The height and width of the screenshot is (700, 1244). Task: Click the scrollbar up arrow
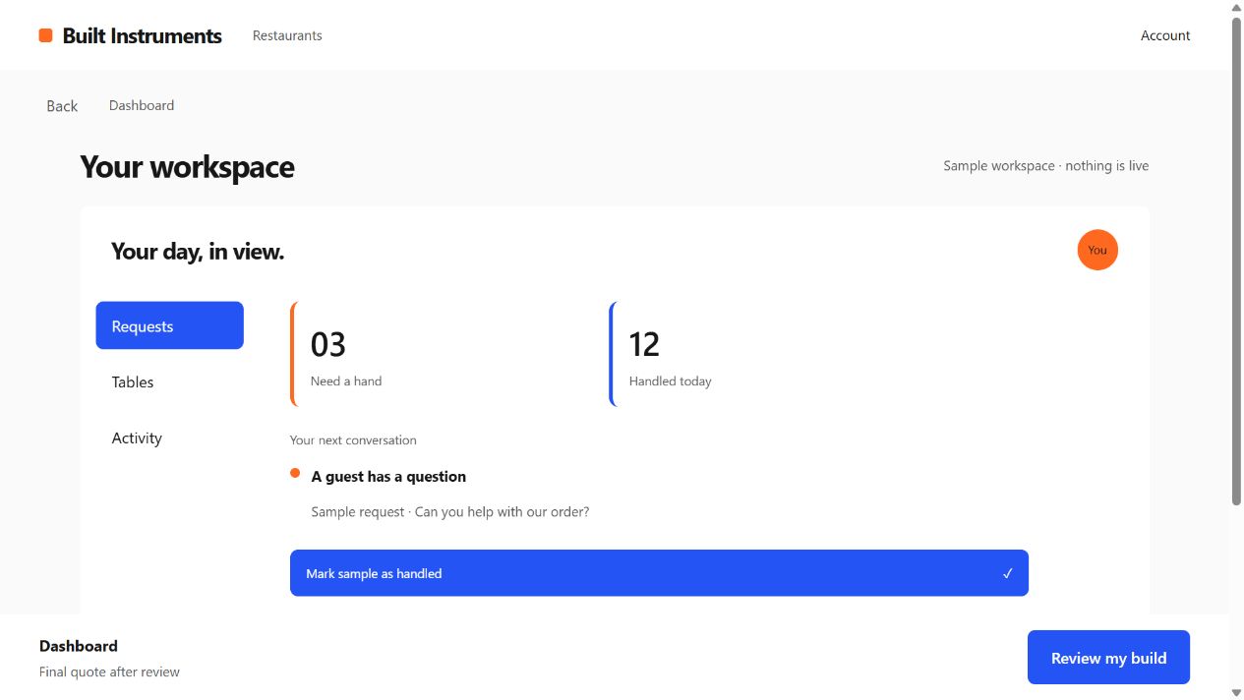tap(1236, 7)
